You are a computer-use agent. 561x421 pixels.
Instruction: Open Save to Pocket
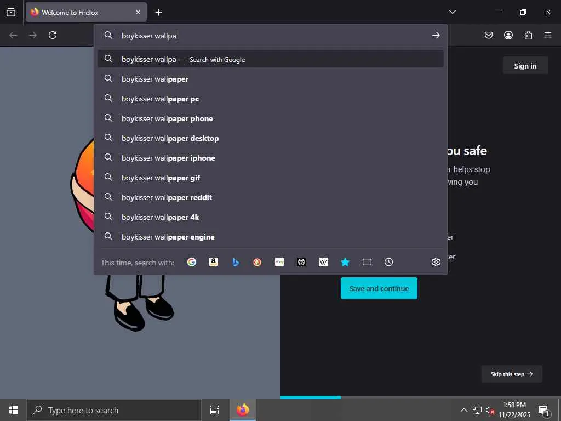(489, 35)
